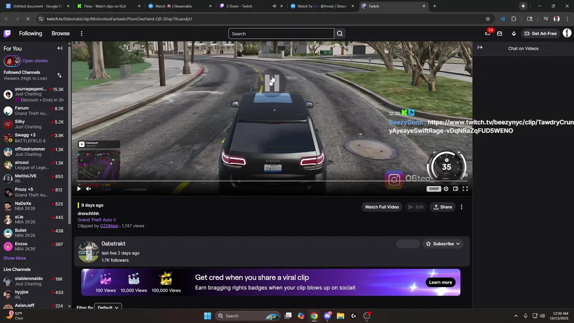The image size is (574, 323).
Task: Open the Following tab
Action: click(x=30, y=34)
